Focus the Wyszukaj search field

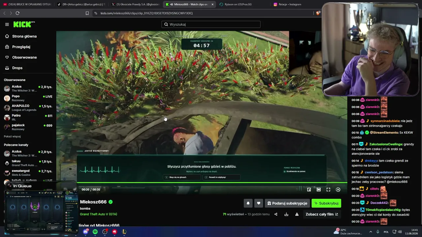pyautogui.click(x=211, y=24)
